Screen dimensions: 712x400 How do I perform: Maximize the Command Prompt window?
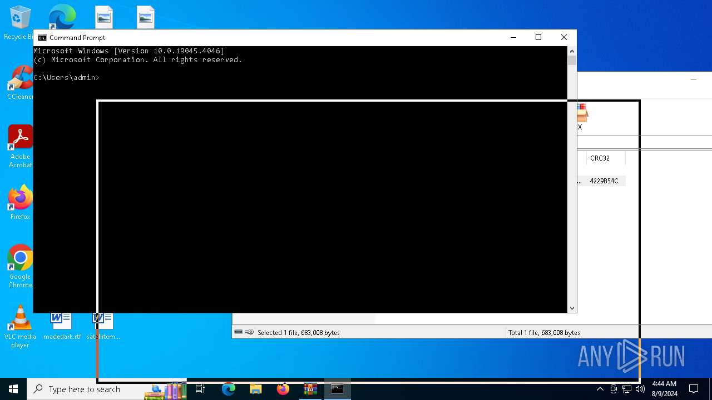[538, 37]
